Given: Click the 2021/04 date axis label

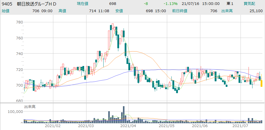Looking at the screenshot, I should click(x=128, y=126).
